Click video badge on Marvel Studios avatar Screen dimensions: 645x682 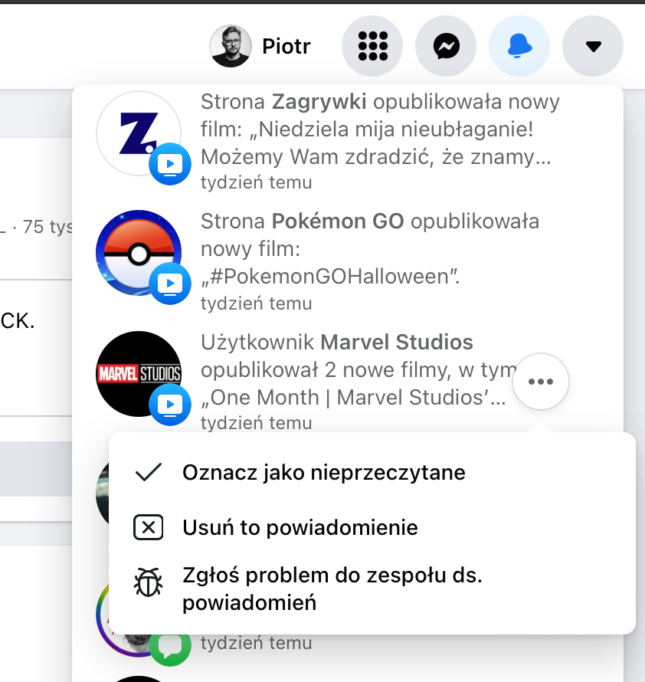point(170,405)
